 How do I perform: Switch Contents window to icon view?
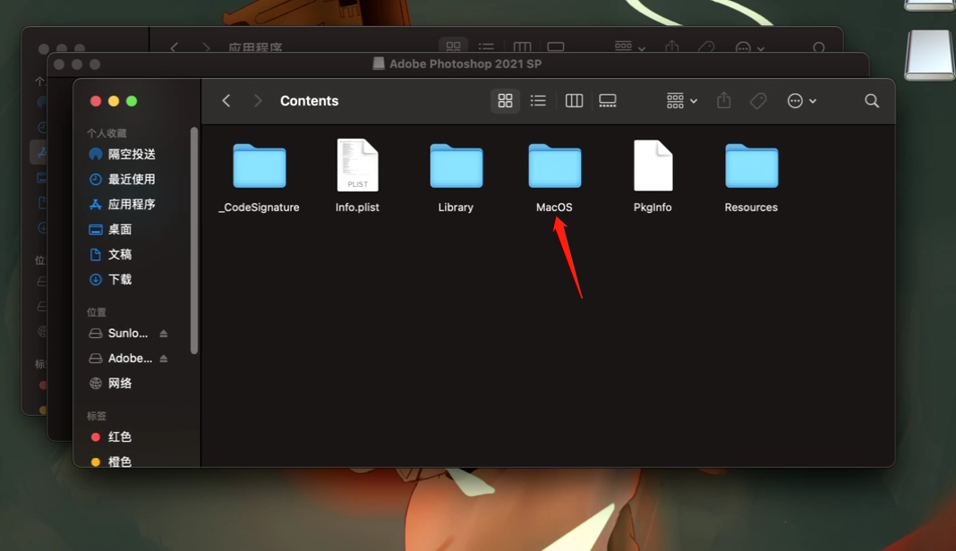pos(505,100)
